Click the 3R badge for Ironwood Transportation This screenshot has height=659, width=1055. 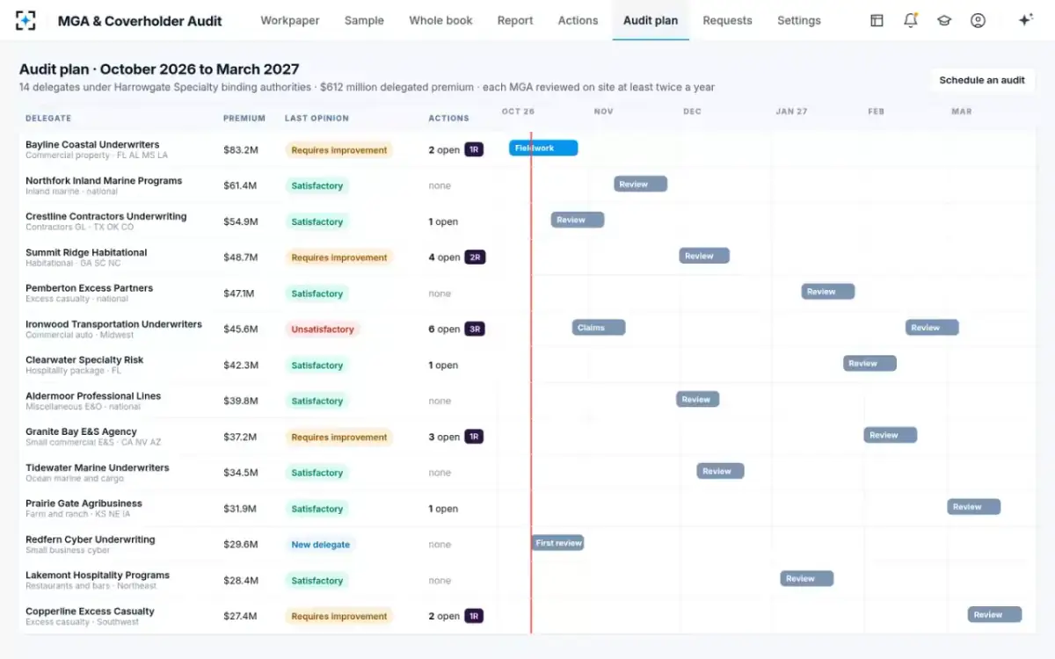pyautogui.click(x=475, y=329)
